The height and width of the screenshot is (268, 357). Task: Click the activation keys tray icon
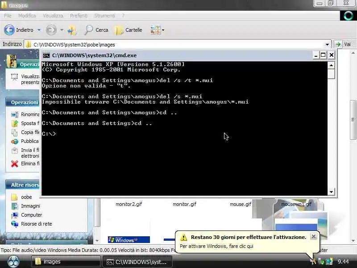pyautogui.click(x=314, y=261)
